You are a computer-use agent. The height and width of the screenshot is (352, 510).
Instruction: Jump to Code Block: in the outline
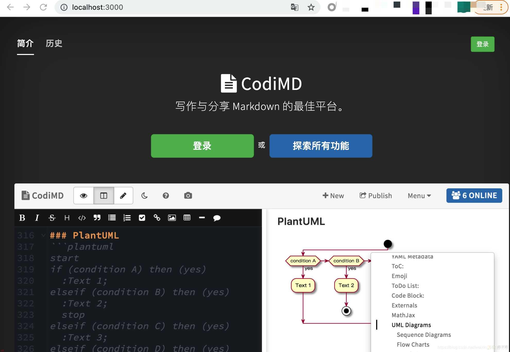click(408, 295)
